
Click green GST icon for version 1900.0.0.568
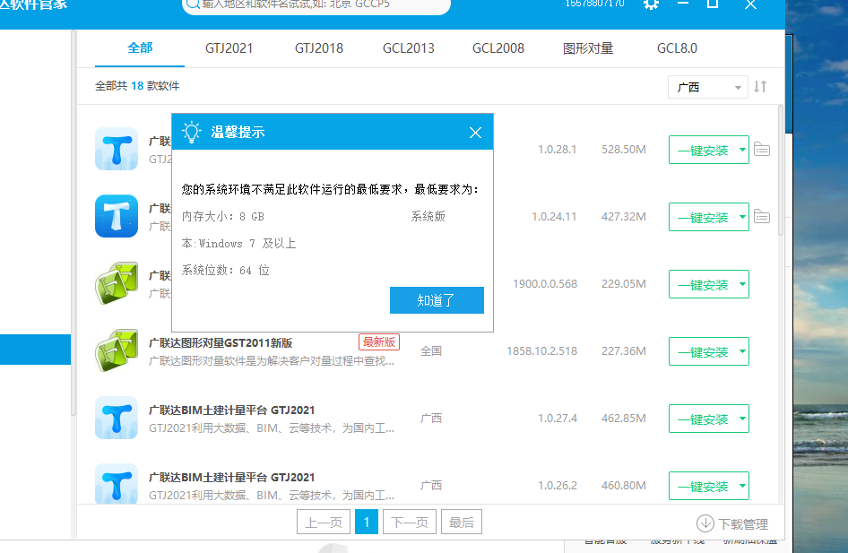(117, 283)
